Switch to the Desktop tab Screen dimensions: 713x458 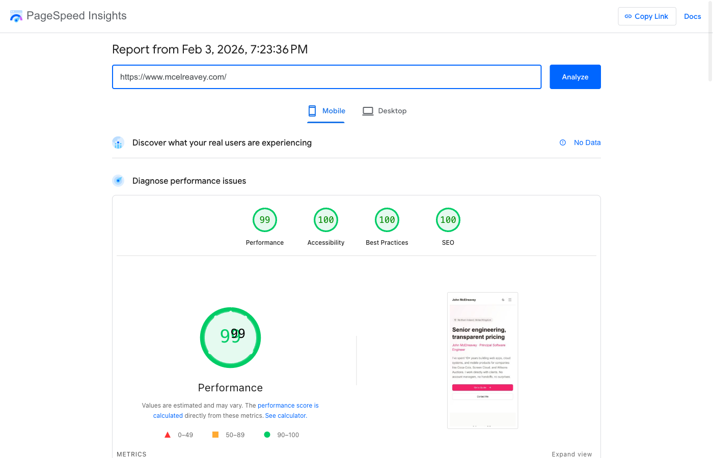tap(385, 110)
